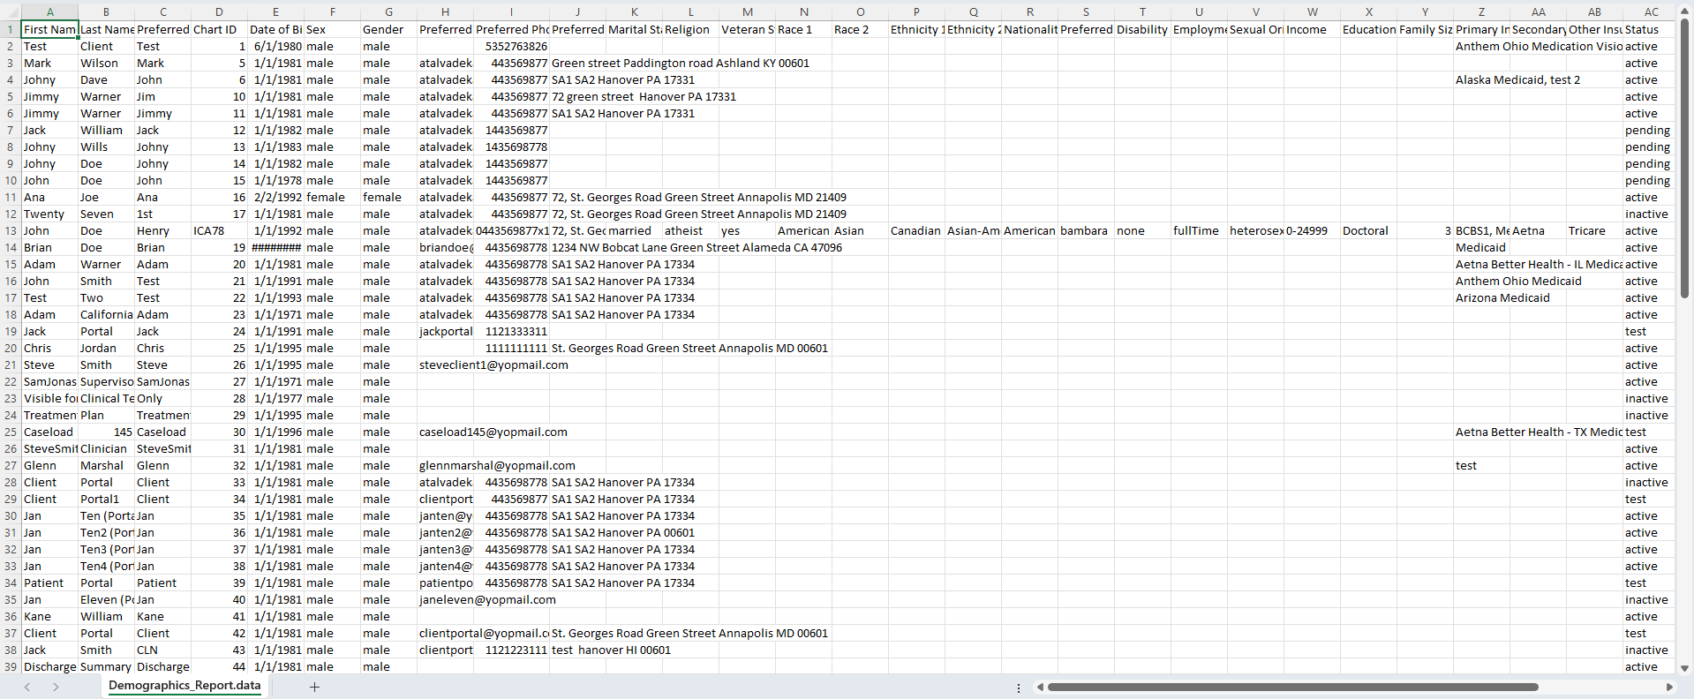Select row 13 by its row number
This screenshot has width=1694, height=699.
click(x=11, y=230)
